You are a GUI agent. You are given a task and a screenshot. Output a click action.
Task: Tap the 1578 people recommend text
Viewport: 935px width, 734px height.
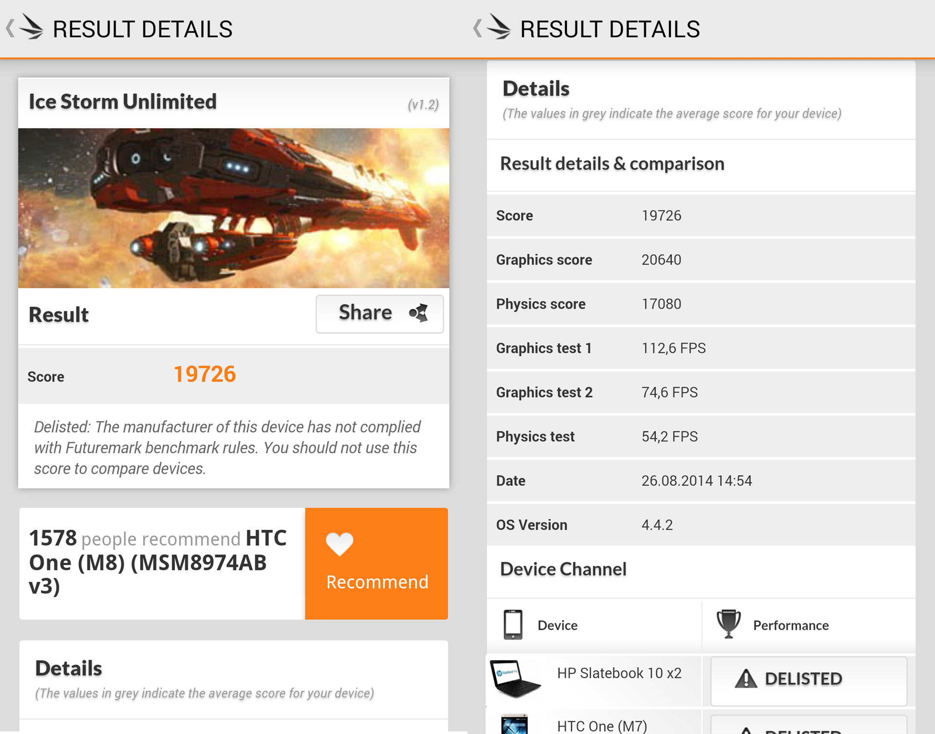pos(158,562)
